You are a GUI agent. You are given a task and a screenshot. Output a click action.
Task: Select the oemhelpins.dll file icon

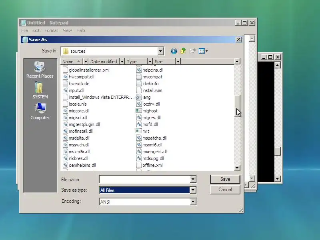[x=65, y=165]
